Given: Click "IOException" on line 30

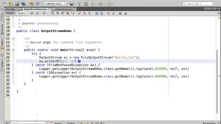Looking at the screenshot, I should coord(59,73).
